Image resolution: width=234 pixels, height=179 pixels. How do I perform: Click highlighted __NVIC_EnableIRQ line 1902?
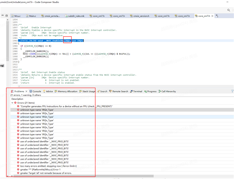pyautogui.click(x=51, y=41)
